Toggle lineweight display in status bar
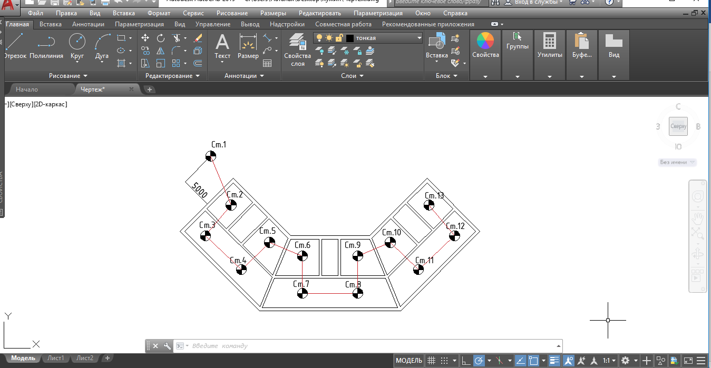 click(x=554, y=361)
